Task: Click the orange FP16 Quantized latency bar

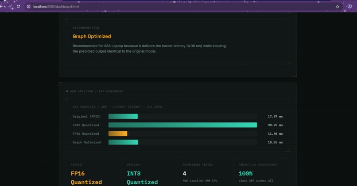Action: pos(118,134)
